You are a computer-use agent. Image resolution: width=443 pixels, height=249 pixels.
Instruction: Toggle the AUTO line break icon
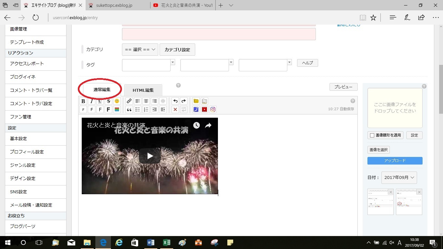(x=184, y=110)
